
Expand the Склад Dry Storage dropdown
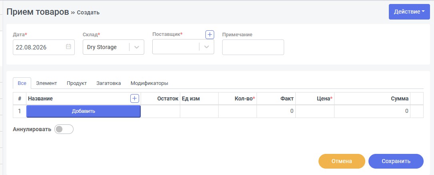tap(136, 47)
